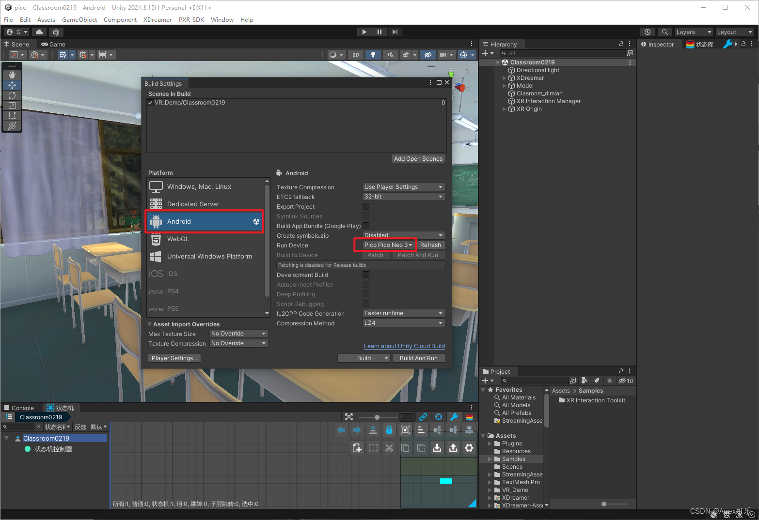This screenshot has width=759, height=520.
Task: Toggle scene audio icon
Action: (390, 55)
